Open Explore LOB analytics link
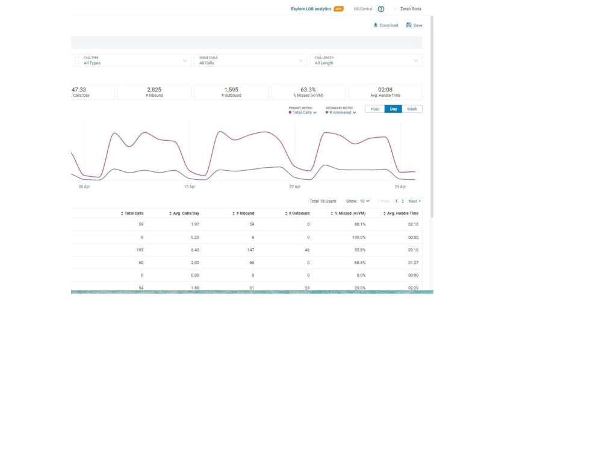This screenshot has height=451, width=602. point(311,9)
